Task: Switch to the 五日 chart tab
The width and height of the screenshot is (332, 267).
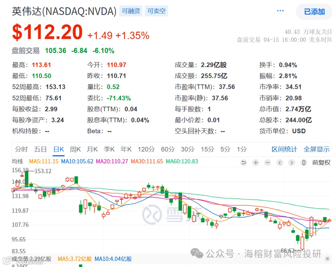Action: click(x=40, y=149)
